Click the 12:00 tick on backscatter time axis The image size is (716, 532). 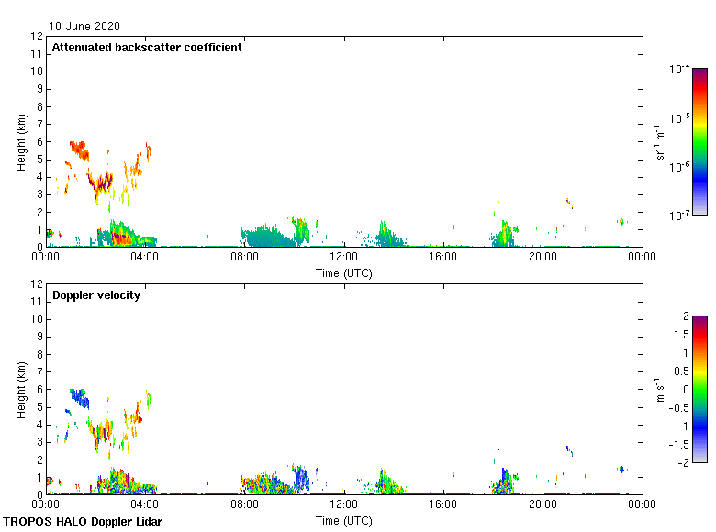click(344, 258)
